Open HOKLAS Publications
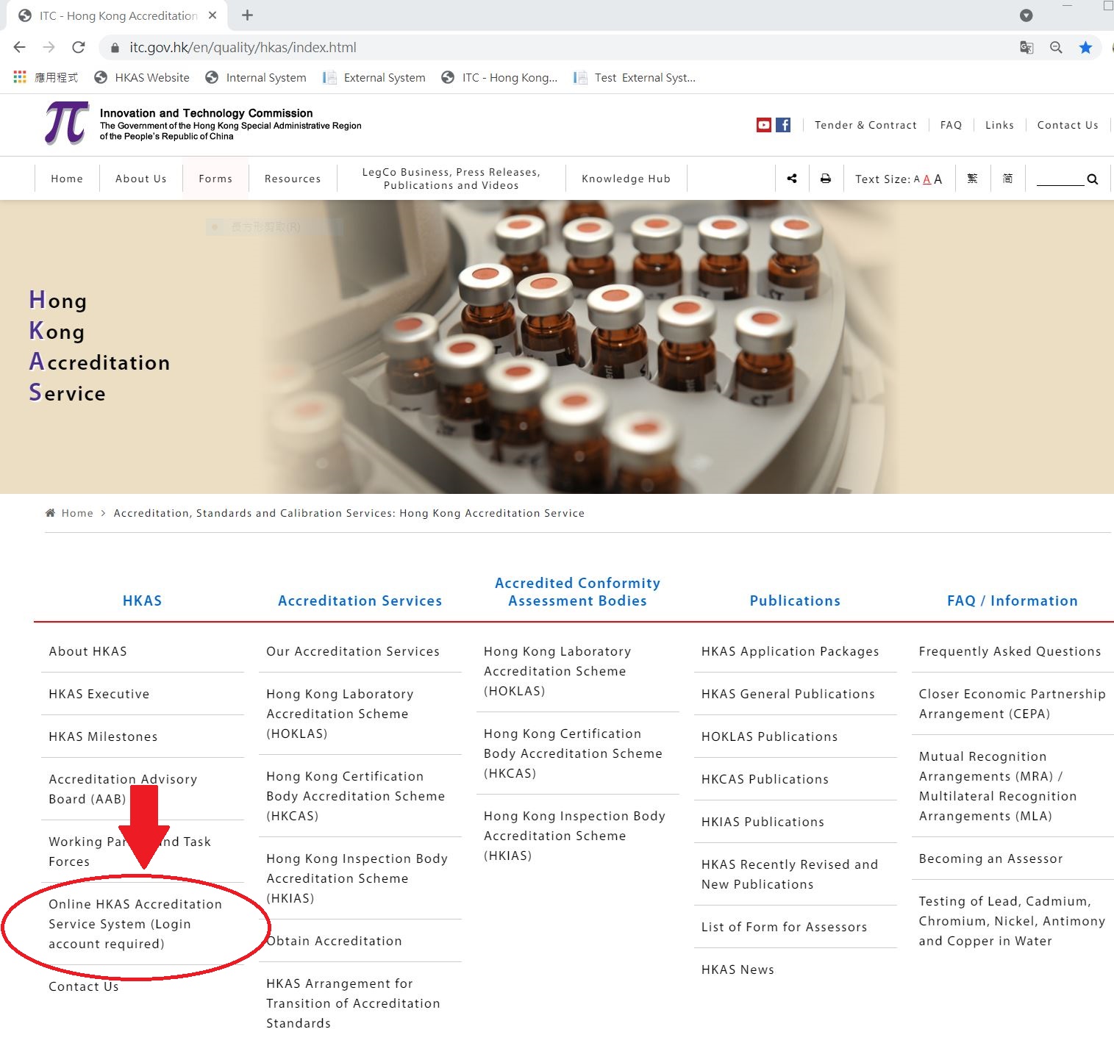 [x=769, y=736]
